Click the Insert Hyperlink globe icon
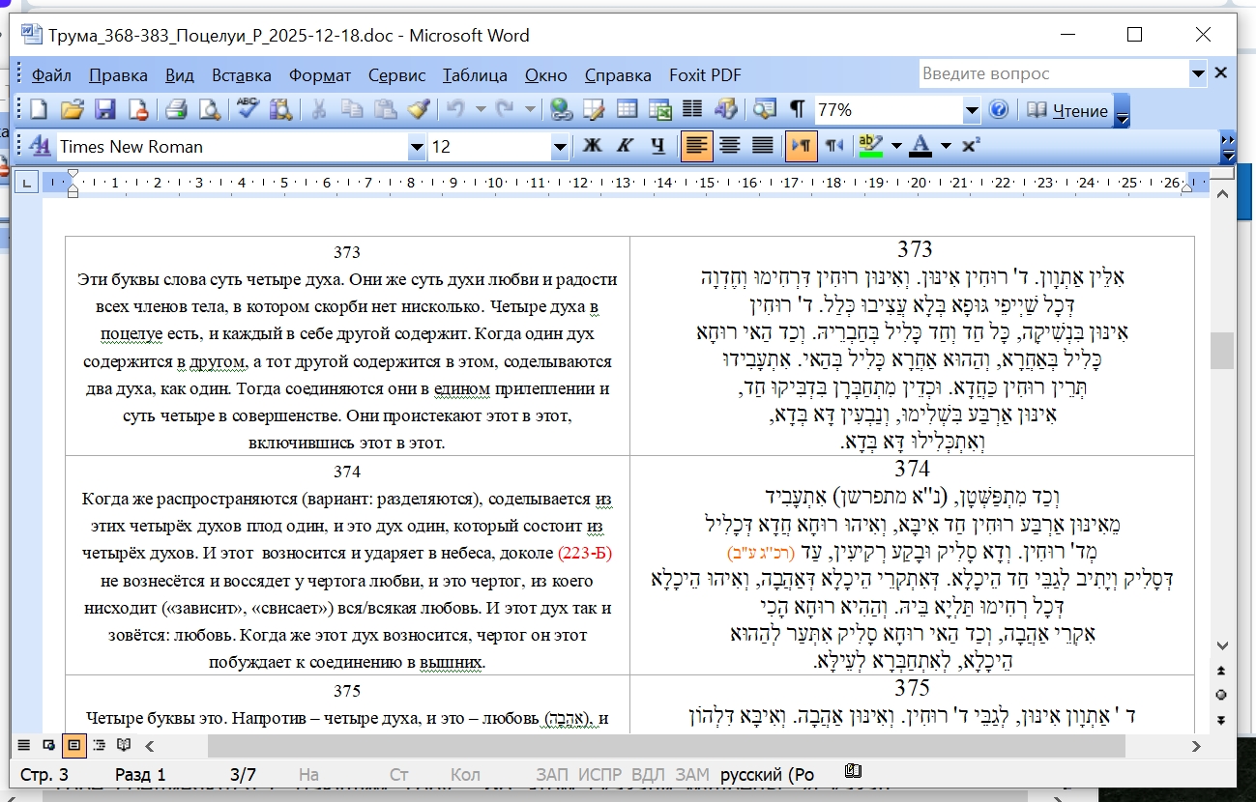Image resolution: width=1256 pixels, height=802 pixels. (x=562, y=110)
